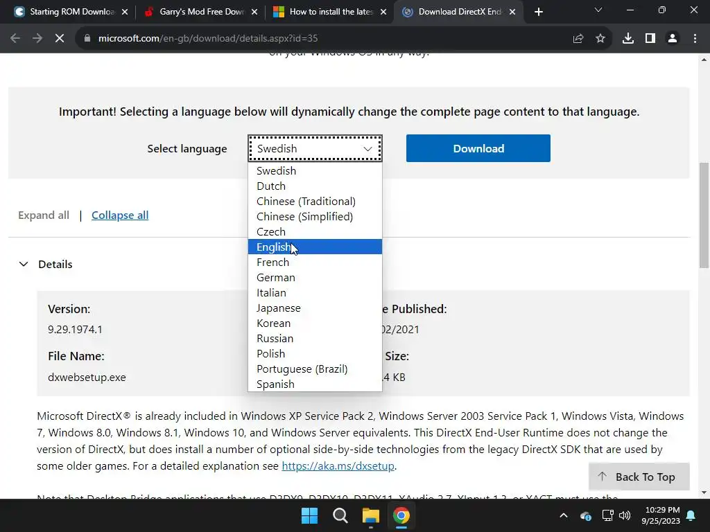Click Expand all link
Viewport: 710px width, 532px height.
click(44, 215)
